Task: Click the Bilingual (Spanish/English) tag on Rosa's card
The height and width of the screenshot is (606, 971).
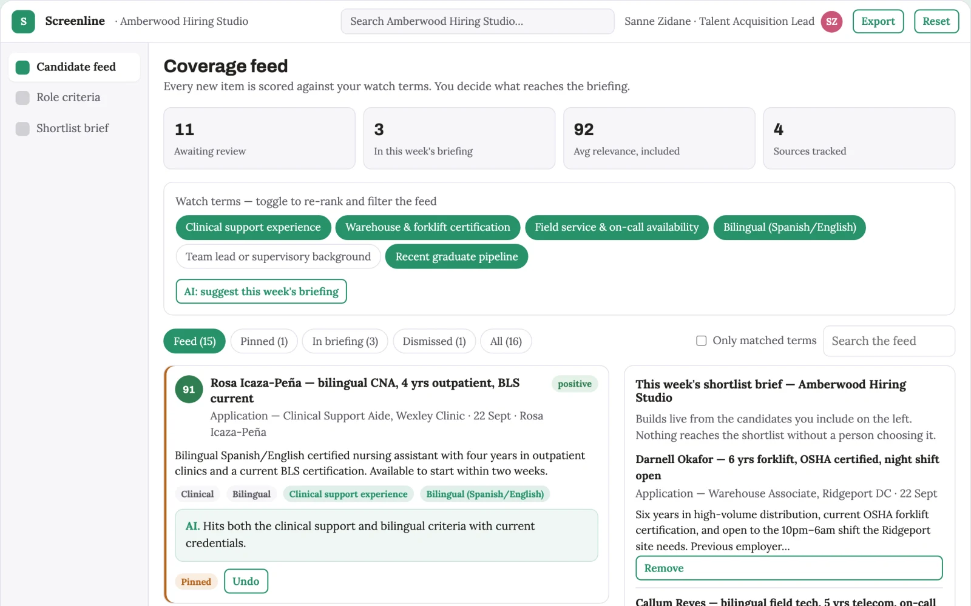Action: (485, 494)
